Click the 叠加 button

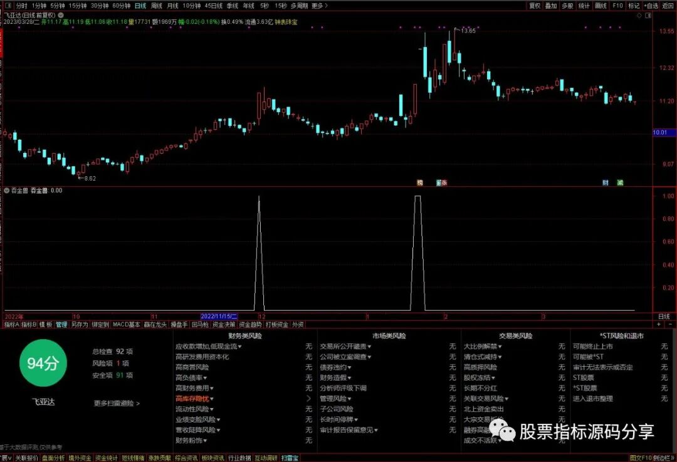pyautogui.click(x=551, y=6)
